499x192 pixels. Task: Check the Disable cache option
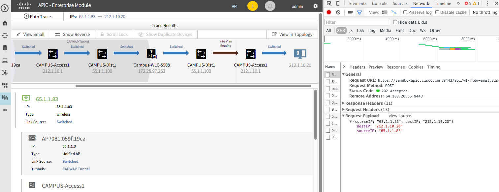point(437,13)
